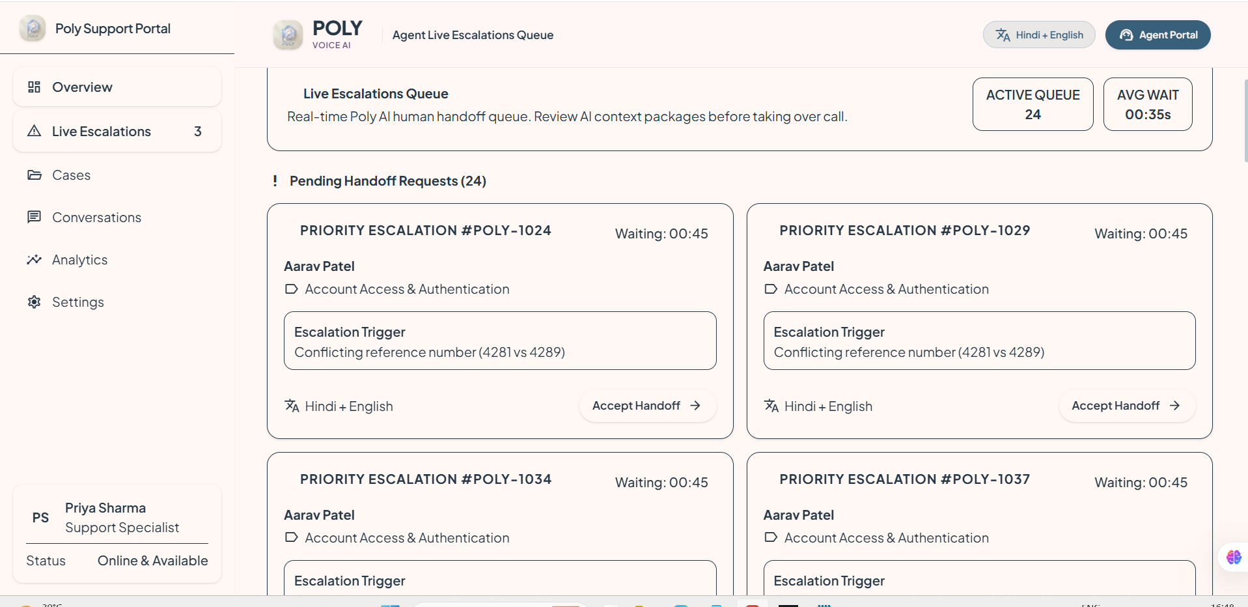Accept handoff for escalation POLY-1029

click(x=1127, y=405)
